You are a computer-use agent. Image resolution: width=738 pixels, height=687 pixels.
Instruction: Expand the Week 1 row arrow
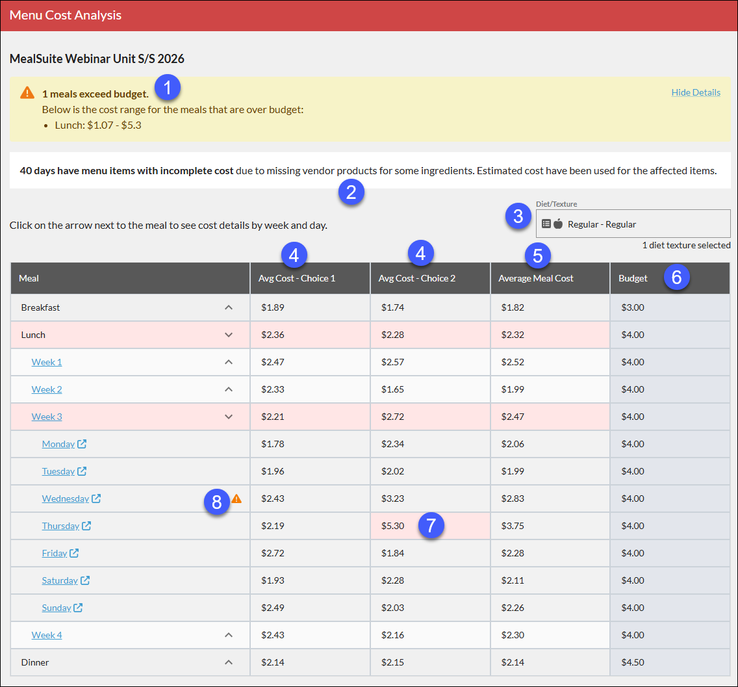tap(229, 362)
